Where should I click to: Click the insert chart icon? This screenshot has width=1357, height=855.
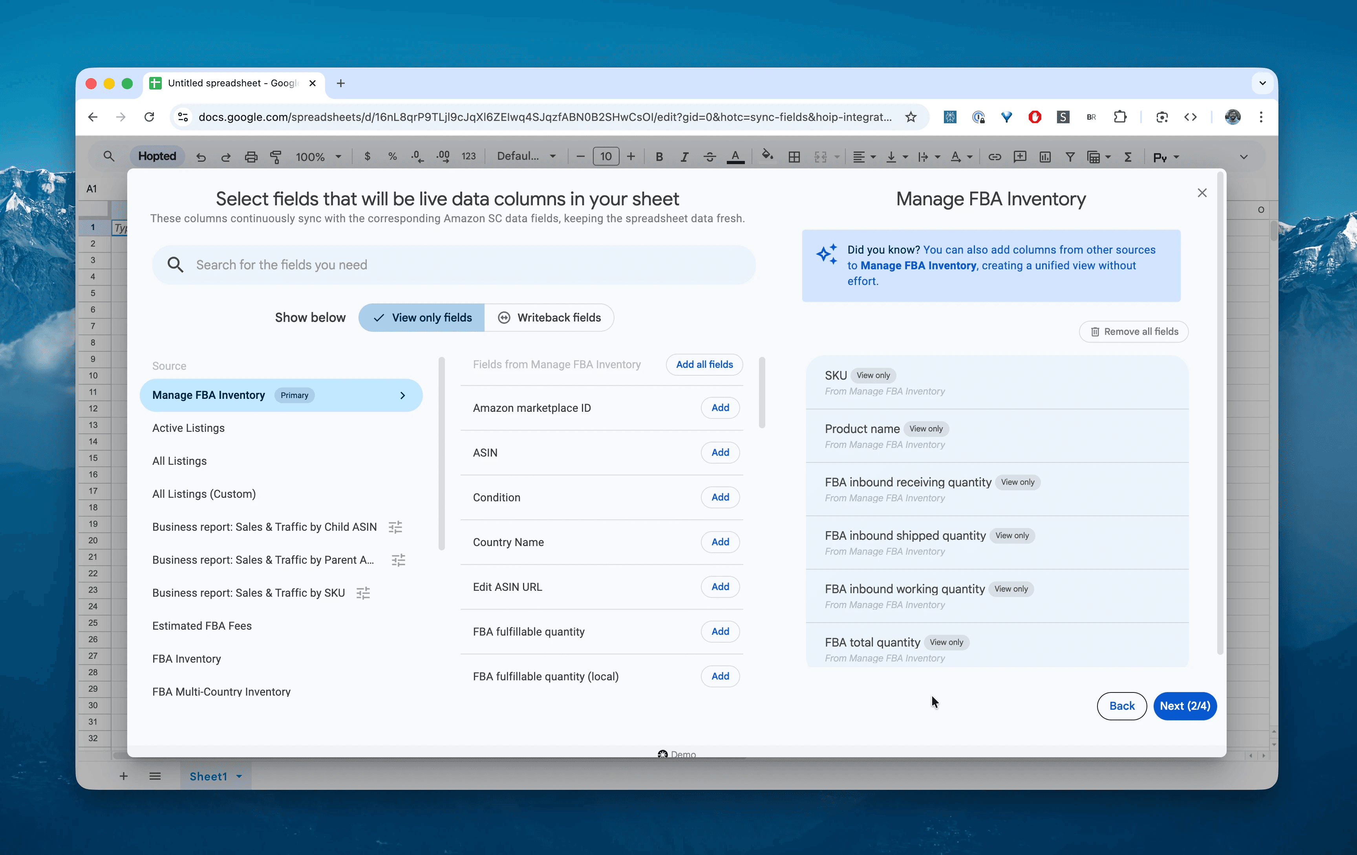point(1045,157)
